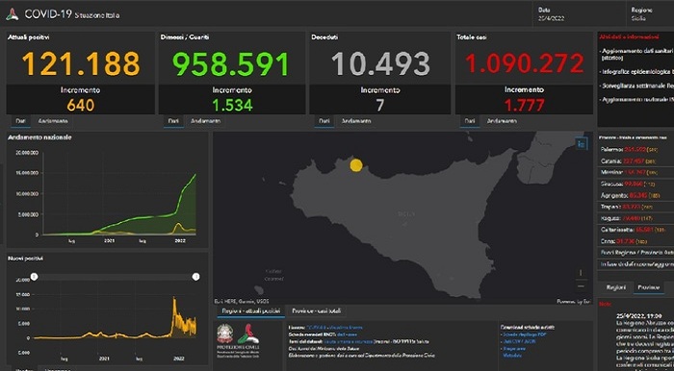Switch to Andamento tab under Dimessi / Guariti
This screenshot has height=371, width=674.
click(x=205, y=121)
